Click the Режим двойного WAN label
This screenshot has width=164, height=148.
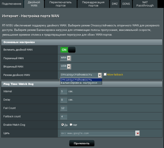point(17,75)
